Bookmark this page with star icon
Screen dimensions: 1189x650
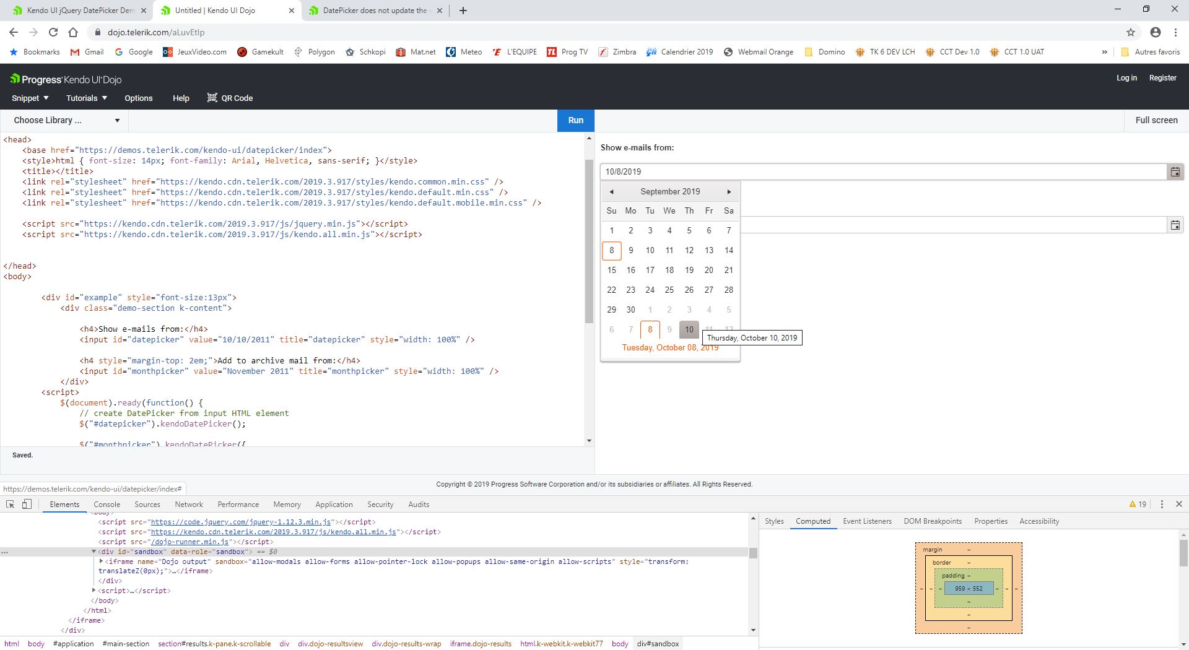pyautogui.click(x=1130, y=32)
